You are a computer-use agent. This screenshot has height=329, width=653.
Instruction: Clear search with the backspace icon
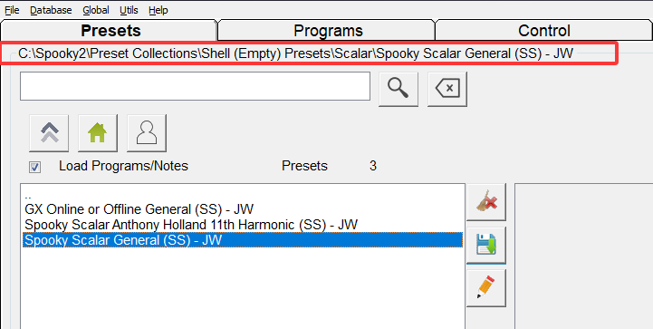pos(447,89)
